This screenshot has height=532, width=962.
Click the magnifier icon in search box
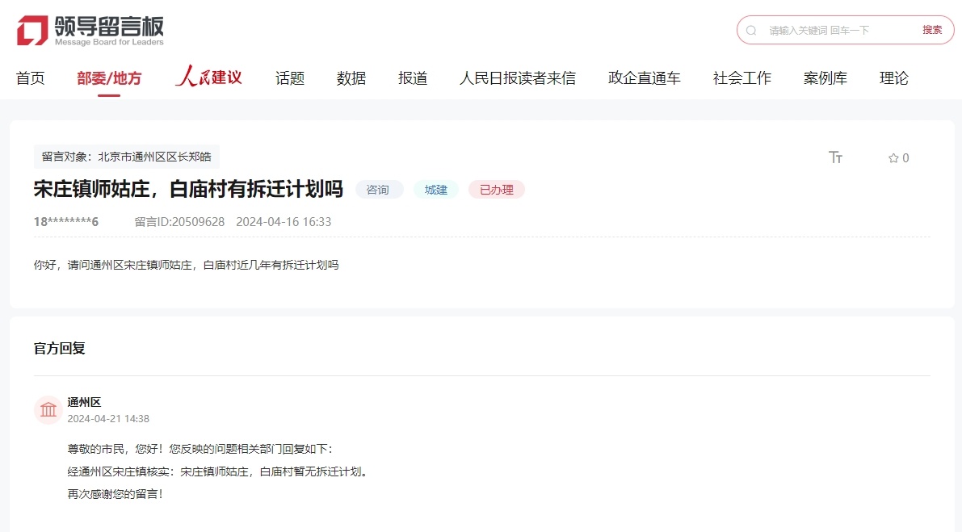point(751,31)
